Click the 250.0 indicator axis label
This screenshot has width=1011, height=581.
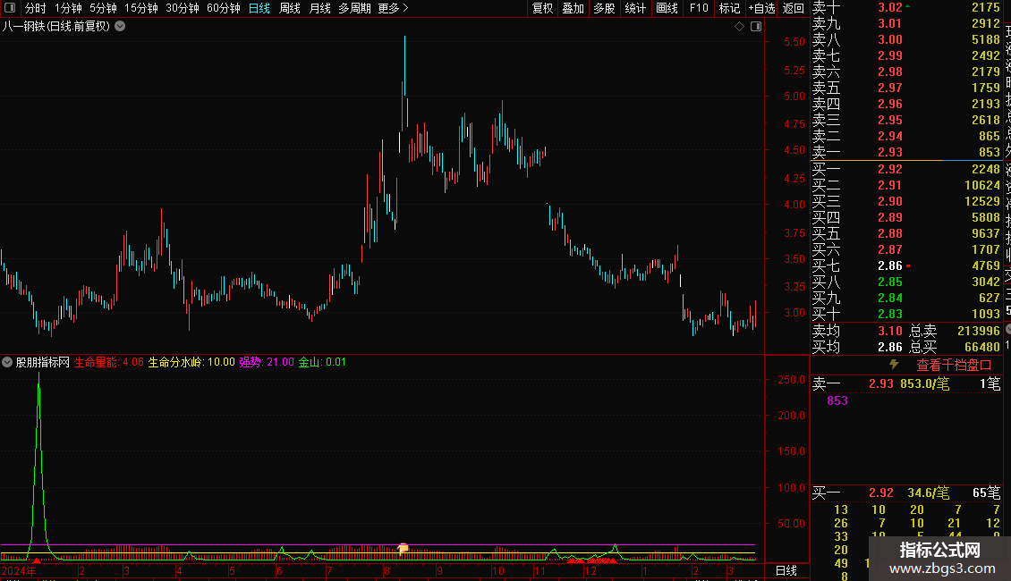pos(791,379)
